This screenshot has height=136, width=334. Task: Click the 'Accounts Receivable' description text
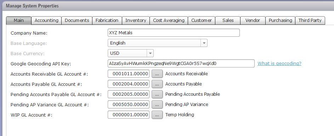pyautogui.click(x=186, y=74)
